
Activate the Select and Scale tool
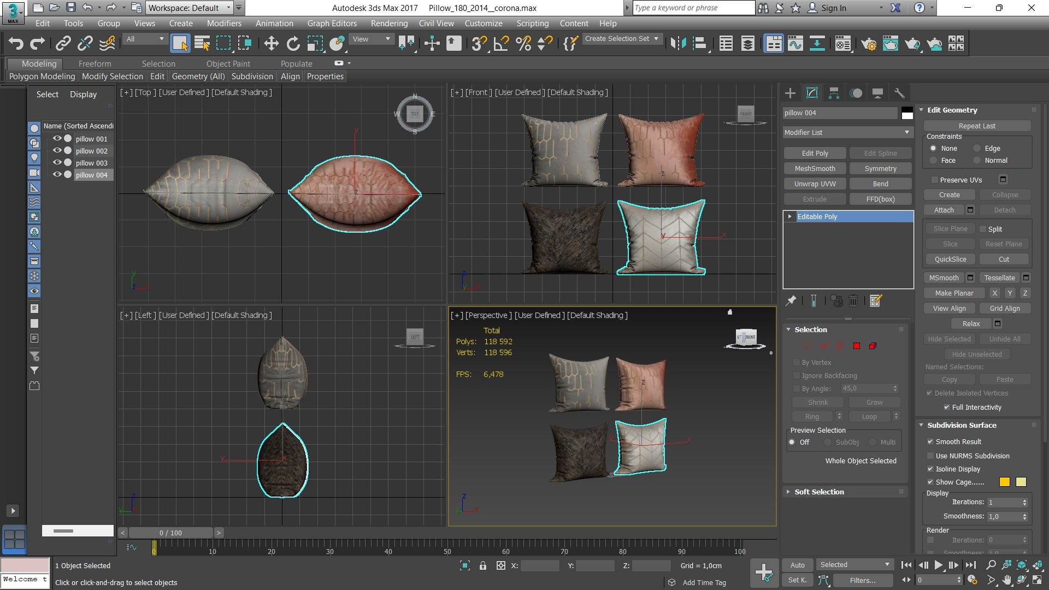click(315, 44)
